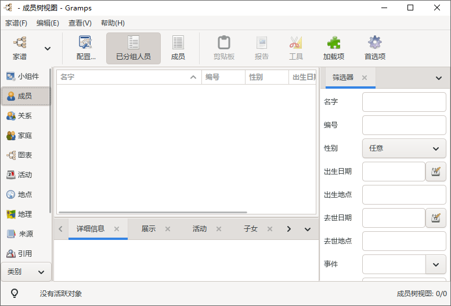Image resolution: width=451 pixels, height=306 pixels.
Task: Close the 活动 bottom tab
Action: (x=219, y=229)
